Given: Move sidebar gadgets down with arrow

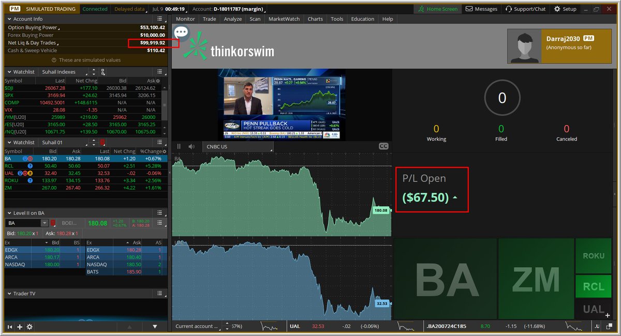Looking at the screenshot, I should [x=155, y=327].
